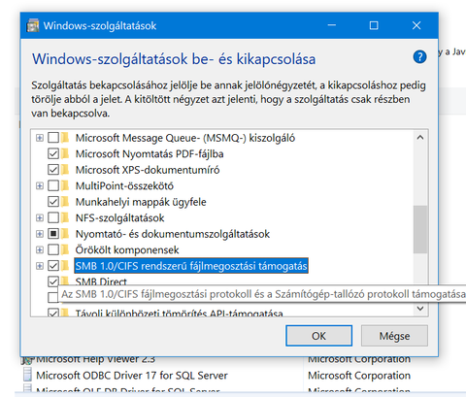Click the Microsoft ODBC Driver 17 program icon

28,375
